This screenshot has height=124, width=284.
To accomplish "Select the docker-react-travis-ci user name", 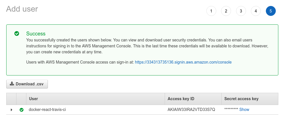I will [47, 110].
